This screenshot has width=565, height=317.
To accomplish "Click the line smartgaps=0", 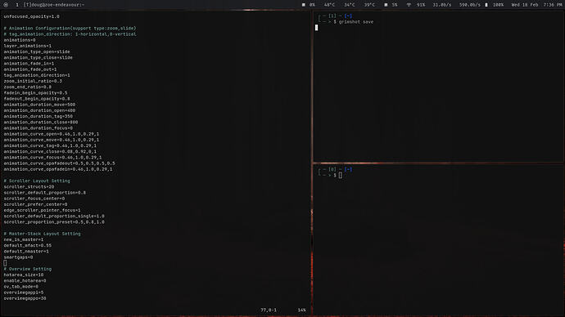I will [18, 257].
